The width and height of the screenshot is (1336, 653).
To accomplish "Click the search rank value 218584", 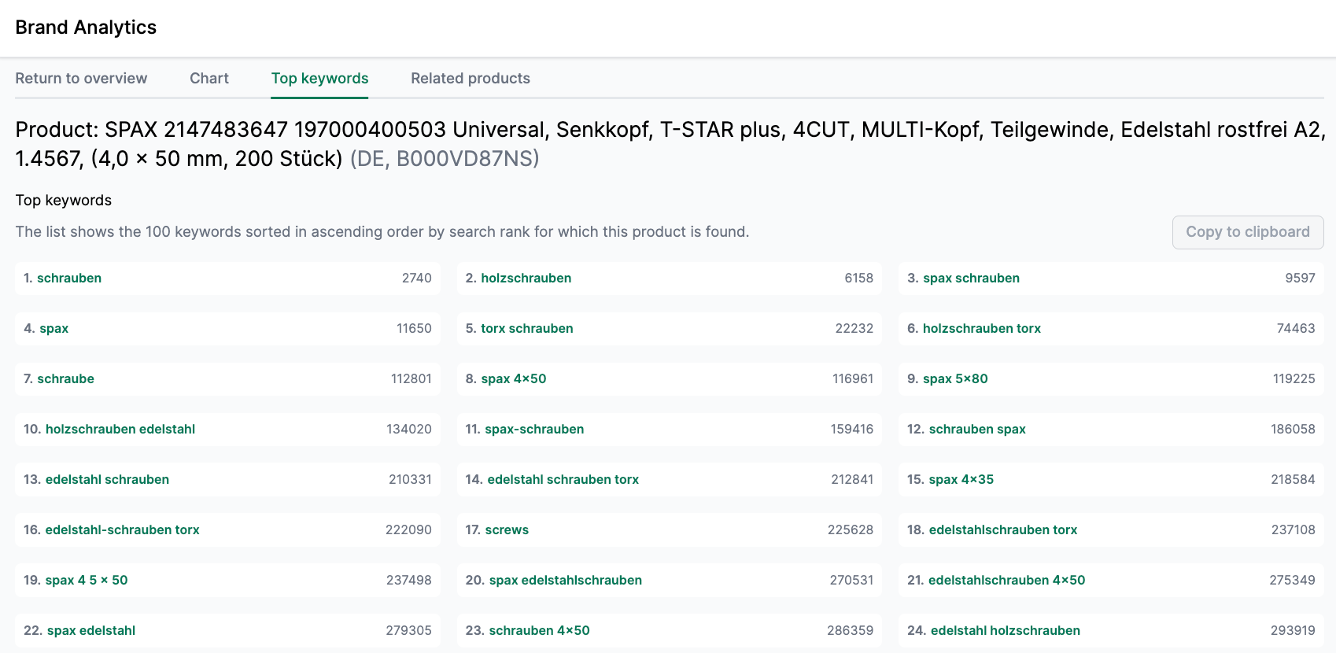I will [x=1294, y=479].
